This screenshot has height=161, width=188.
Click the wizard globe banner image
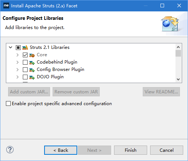(170, 24)
